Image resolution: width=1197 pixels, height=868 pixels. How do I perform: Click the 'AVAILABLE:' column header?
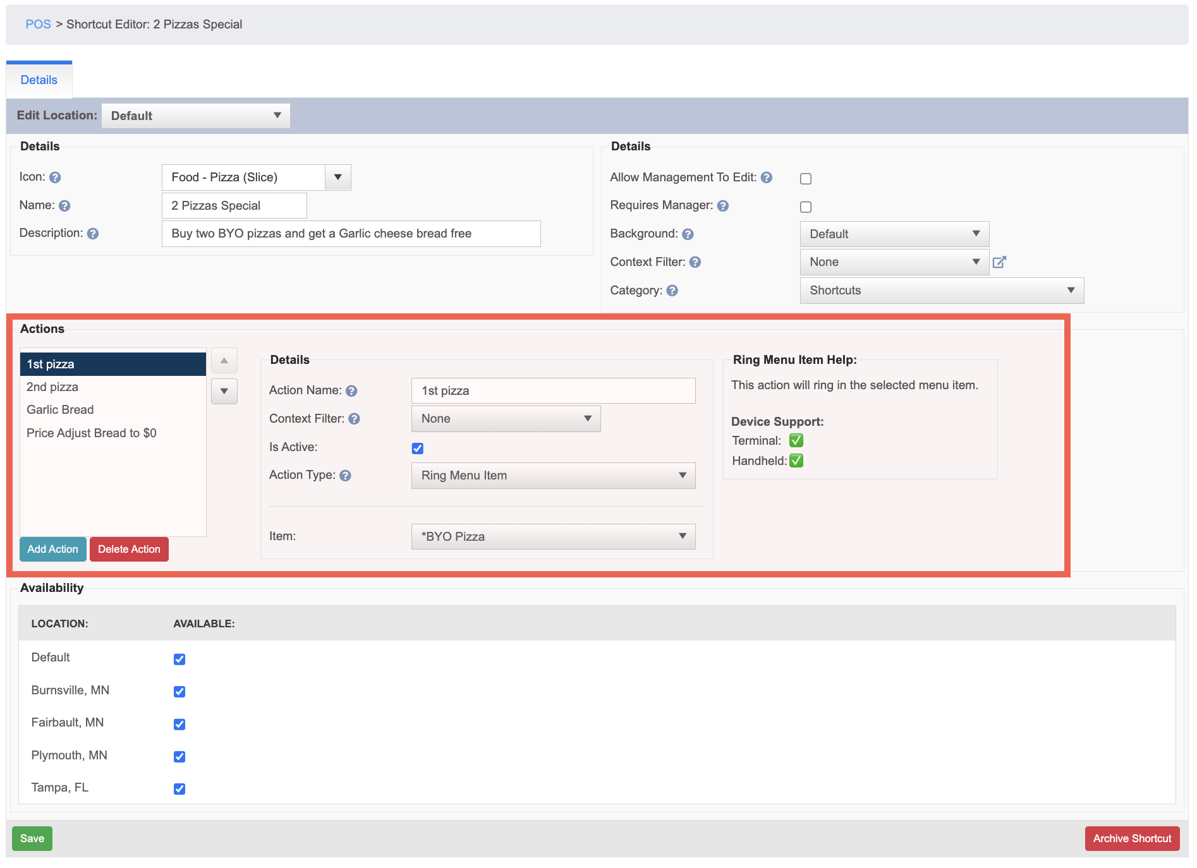(x=204, y=624)
